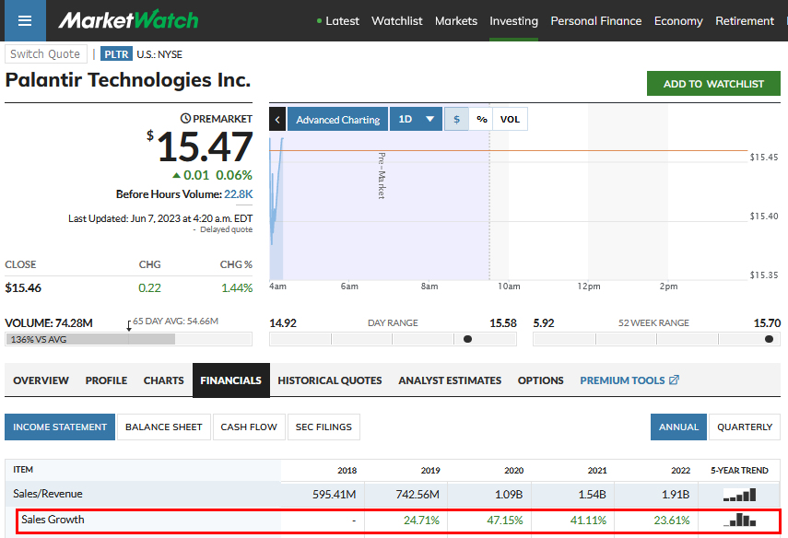Select the Financials tab
The height and width of the screenshot is (538, 788).
coord(231,380)
